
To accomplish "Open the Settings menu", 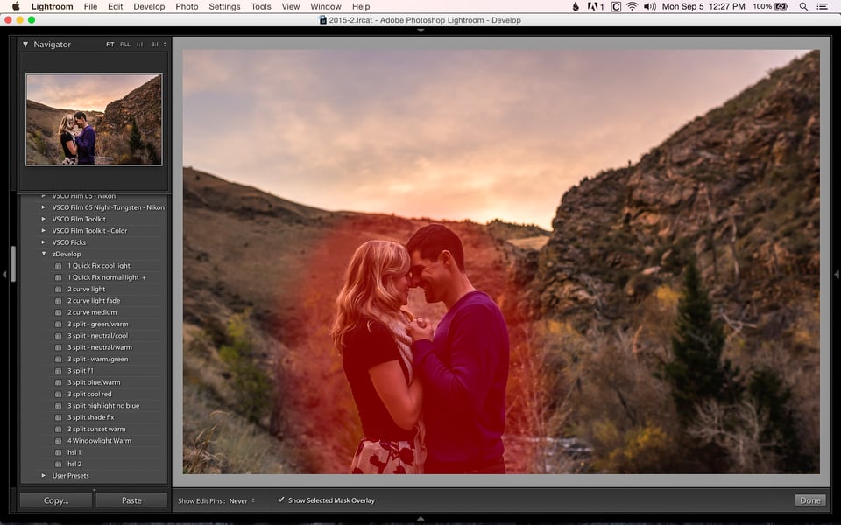I will click(224, 6).
